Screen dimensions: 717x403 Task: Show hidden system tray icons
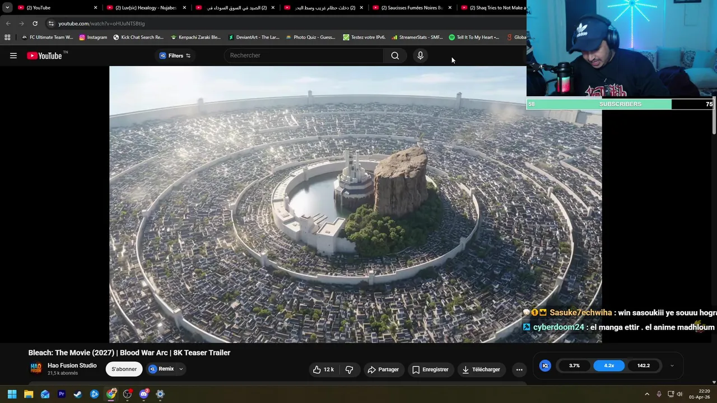coord(647,394)
